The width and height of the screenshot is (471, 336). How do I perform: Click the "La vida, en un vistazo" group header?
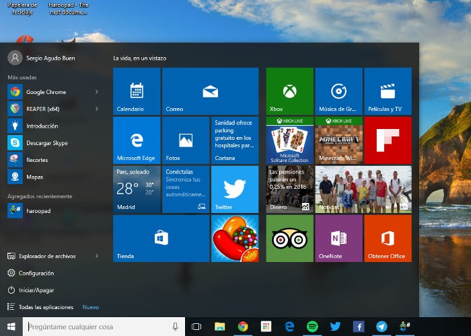pyautogui.click(x=140, y=58)
